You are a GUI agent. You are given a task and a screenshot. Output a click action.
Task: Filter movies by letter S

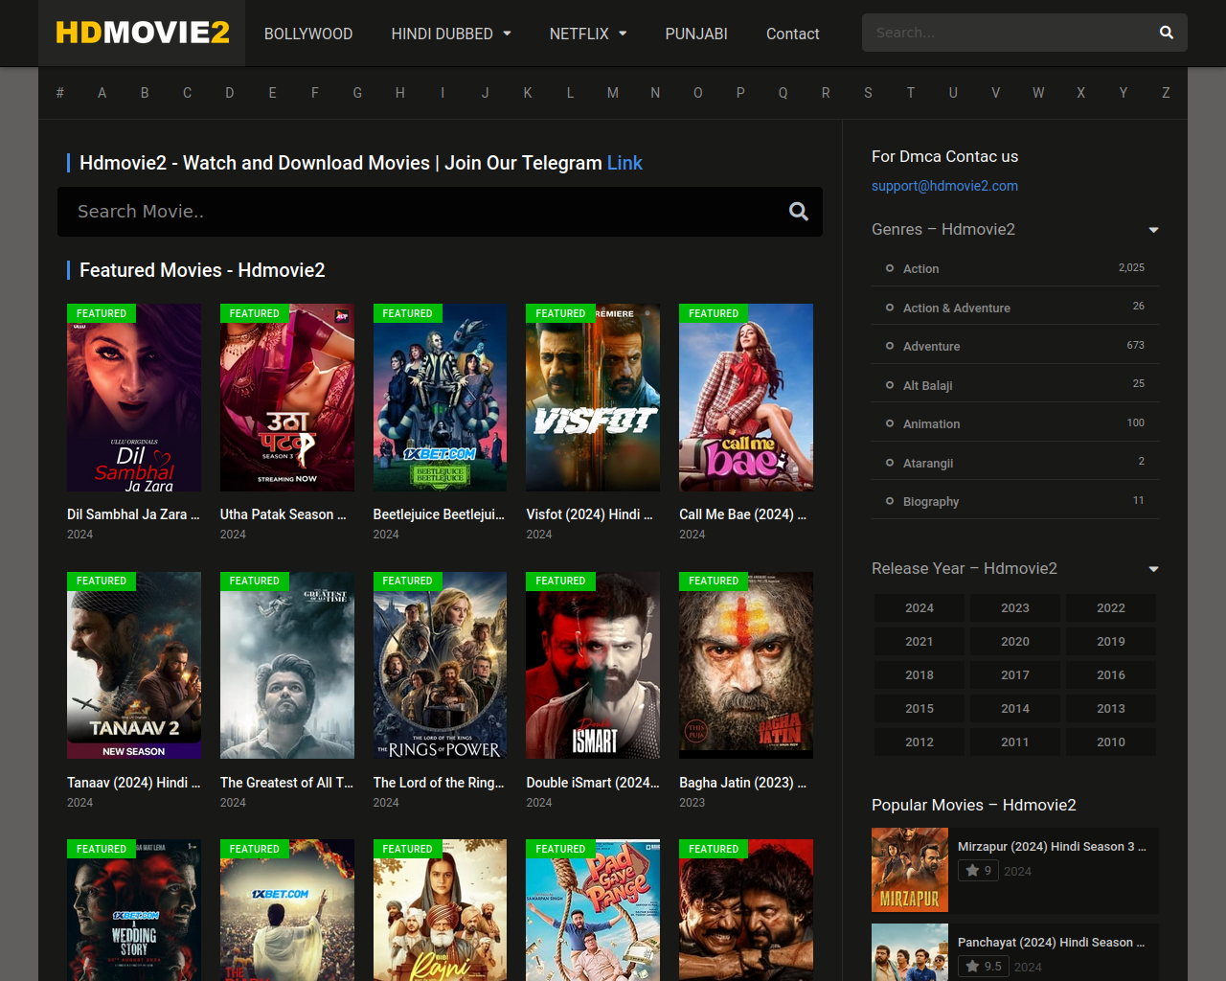click(868, 93)
